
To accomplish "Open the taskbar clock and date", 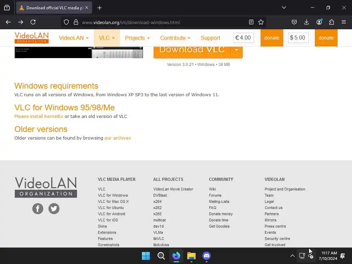I will click(328, 256).
